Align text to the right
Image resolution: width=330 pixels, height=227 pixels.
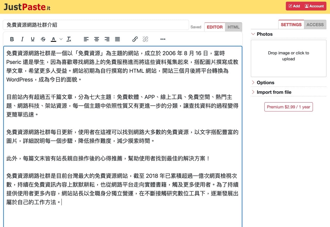tap(107, 39)
